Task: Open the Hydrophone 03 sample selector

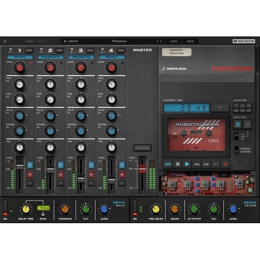Action: [50, 57]
